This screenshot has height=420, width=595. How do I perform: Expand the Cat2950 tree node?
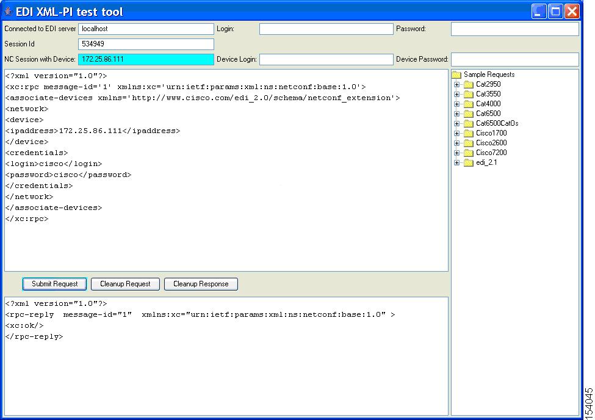[x=457, y=85]
